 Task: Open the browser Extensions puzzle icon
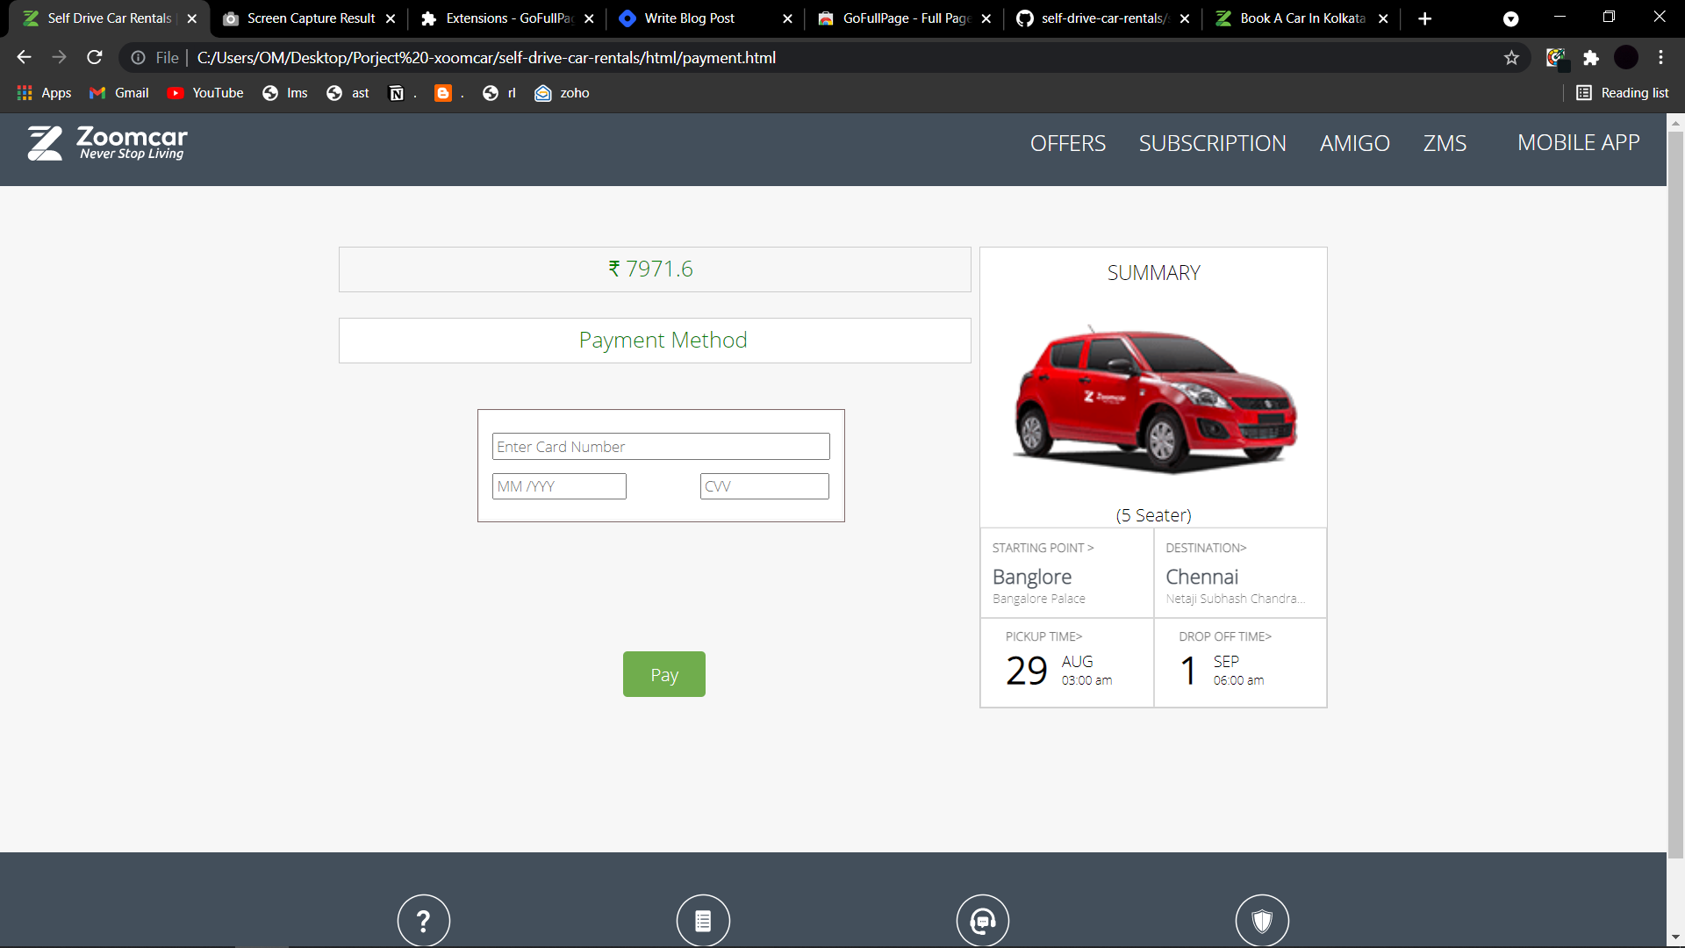(x=1591, y=58)
